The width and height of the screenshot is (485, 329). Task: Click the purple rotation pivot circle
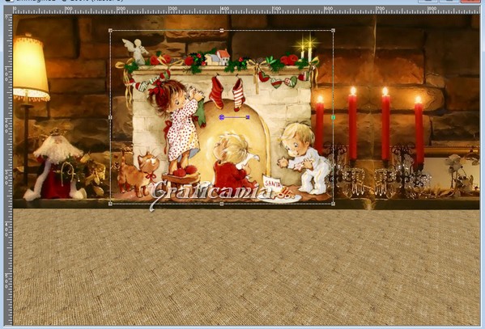pyautogui.click(x=222, y=117)
